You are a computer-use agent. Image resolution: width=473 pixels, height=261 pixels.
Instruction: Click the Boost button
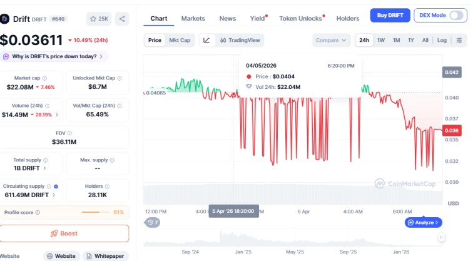[64, 233]
